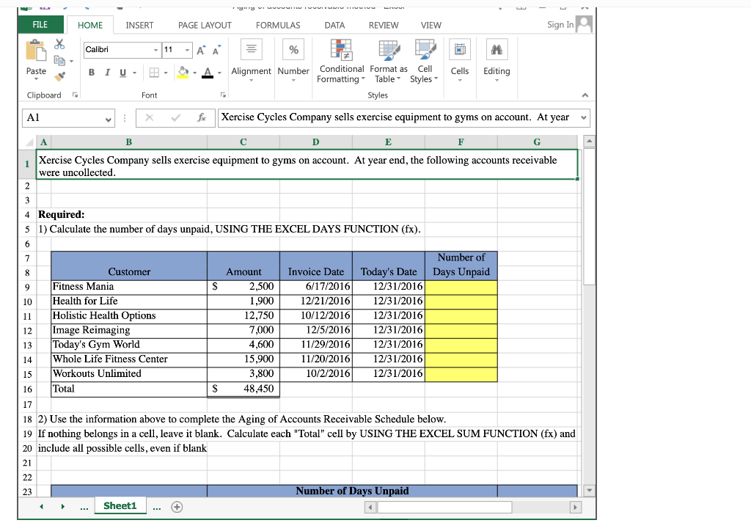Toggle Bold formatting
The height and width of the screenshot is (523, 751).
pyautogui.click(x=92, y=73)
